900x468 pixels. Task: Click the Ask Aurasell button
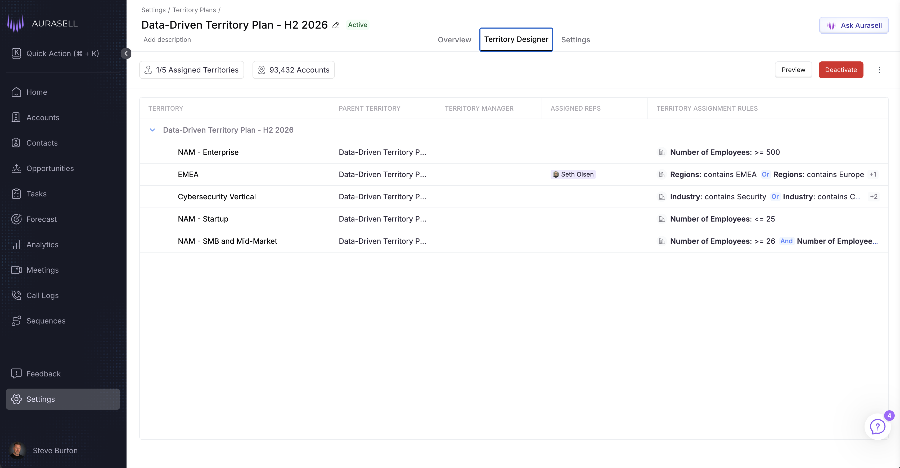(853, 25)
